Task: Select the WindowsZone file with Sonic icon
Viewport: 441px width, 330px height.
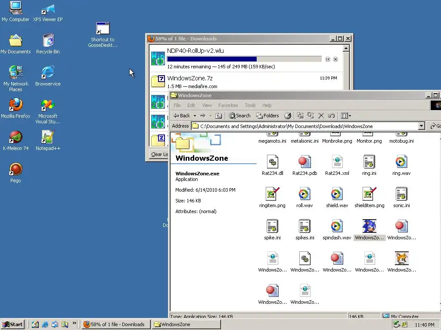Action: click(x=369, y=230)
